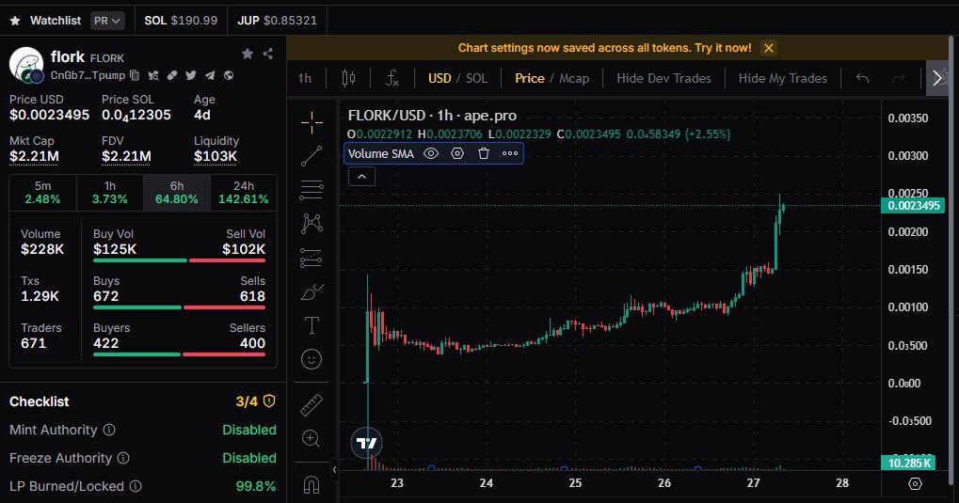959x503 pixels.
Task: Open flork's Twitter profile
Action: (x=191, y=75)
